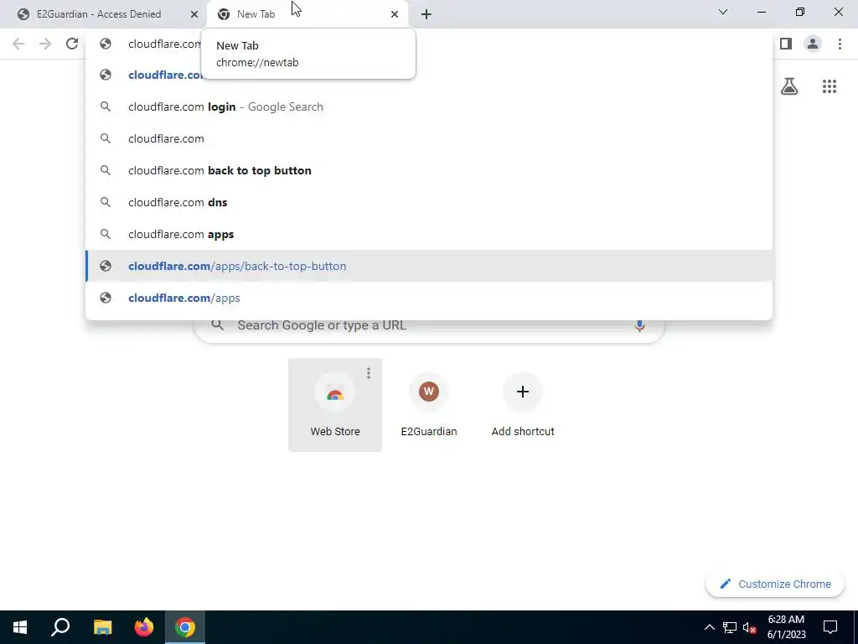Choose cloudflare.com back to top button suggestion
Viewport: 858px width, 644px height.
(429, 170)
